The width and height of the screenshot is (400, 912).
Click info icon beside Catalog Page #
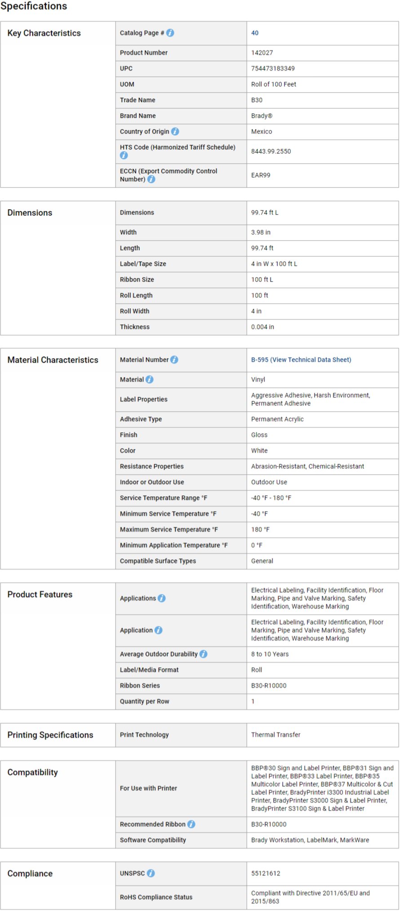pos(170,33)
